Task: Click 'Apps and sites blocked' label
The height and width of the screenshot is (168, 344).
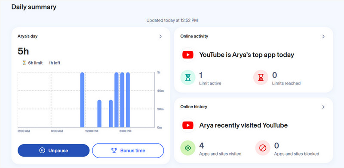Action: (297, 154)
